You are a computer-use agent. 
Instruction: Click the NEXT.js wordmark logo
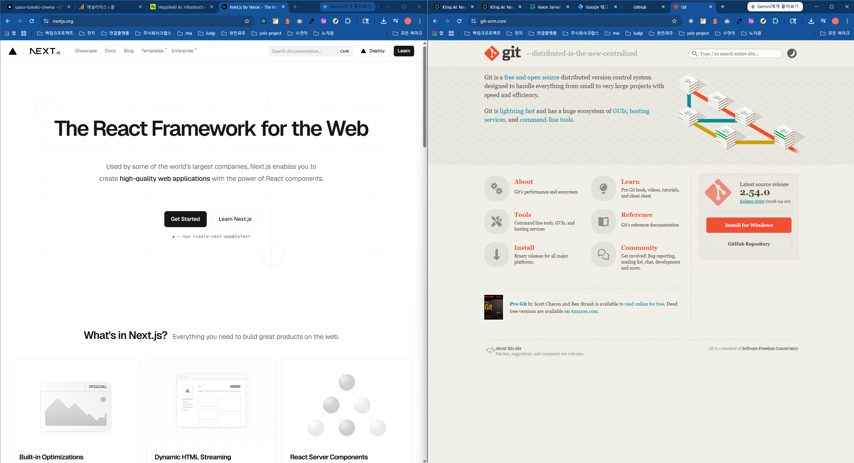tap(45, 51)
